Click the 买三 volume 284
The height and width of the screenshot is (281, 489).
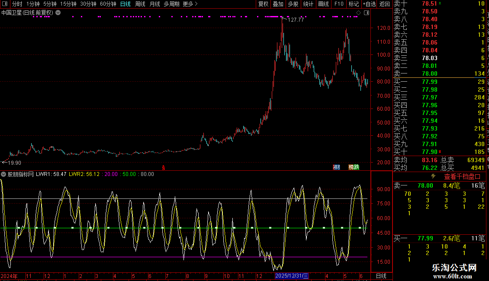tap(479, 97)
